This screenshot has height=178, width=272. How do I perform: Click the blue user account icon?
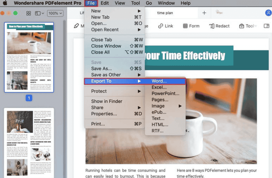(268, 13)
